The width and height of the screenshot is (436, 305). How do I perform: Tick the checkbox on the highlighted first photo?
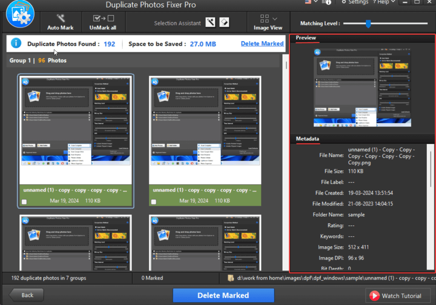[x=24, y=202]
